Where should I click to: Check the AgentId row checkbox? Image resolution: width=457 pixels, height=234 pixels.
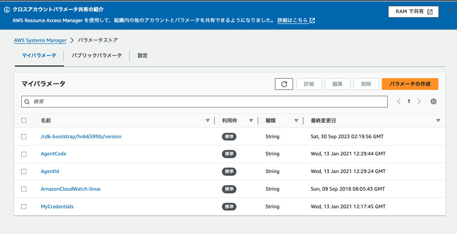pyautogui.click(x=24, y=172)
